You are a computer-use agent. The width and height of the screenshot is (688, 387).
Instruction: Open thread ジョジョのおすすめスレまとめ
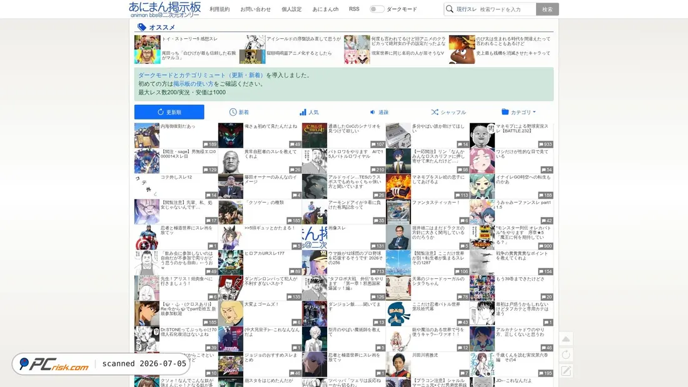click(x=271, y=358)
